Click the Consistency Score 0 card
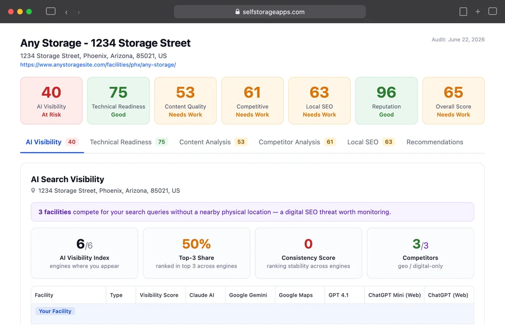 tap(308, 253)
